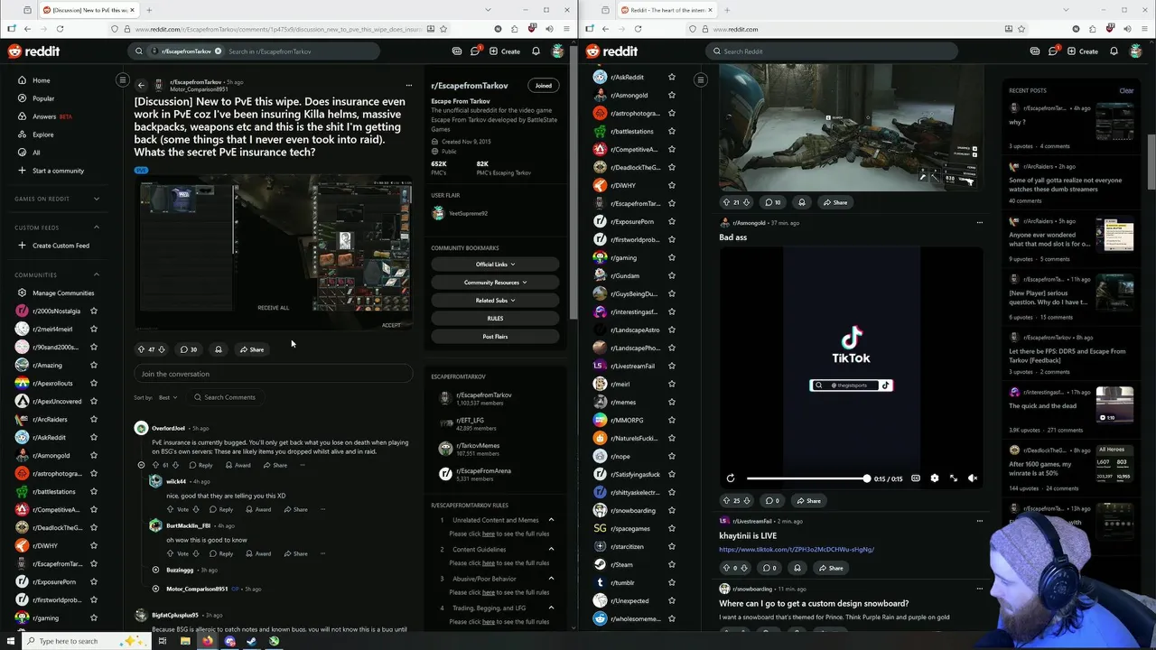Give award on the Tarkov discussion post
This screenshot has width=1156, height=650.
tap(218, 349)
